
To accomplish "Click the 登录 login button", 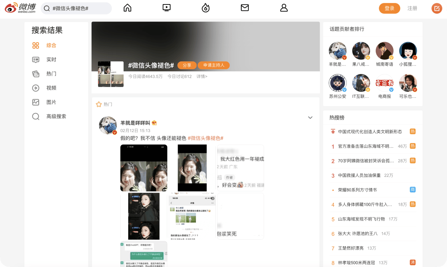I will coord(390,8).
